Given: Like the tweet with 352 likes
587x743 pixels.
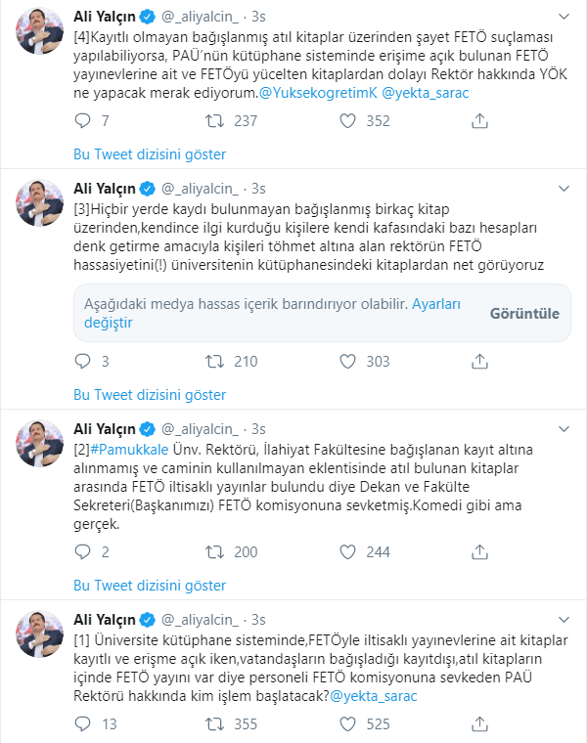Looking at the screenshot, I should click(345, 121).
